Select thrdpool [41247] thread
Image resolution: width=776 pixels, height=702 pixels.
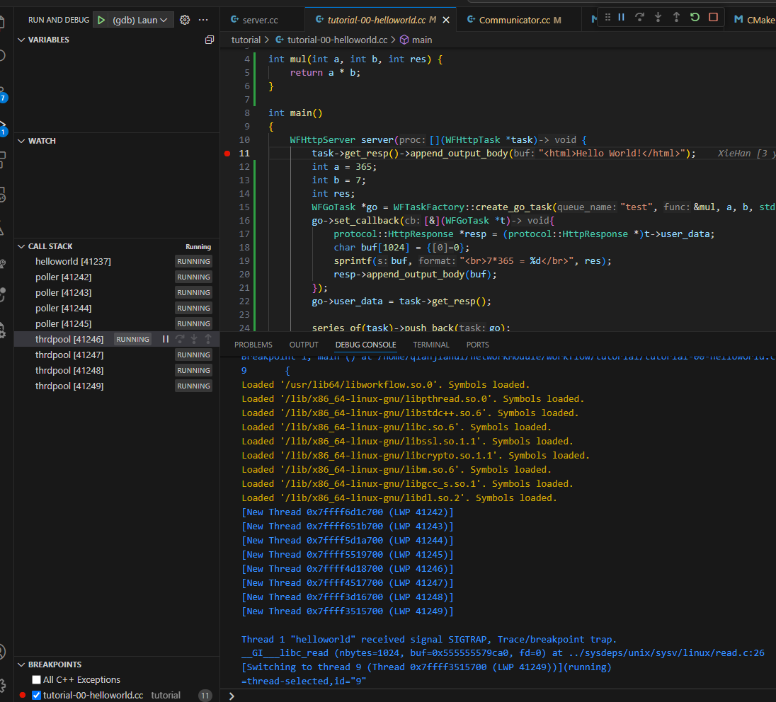click(117, 355)
